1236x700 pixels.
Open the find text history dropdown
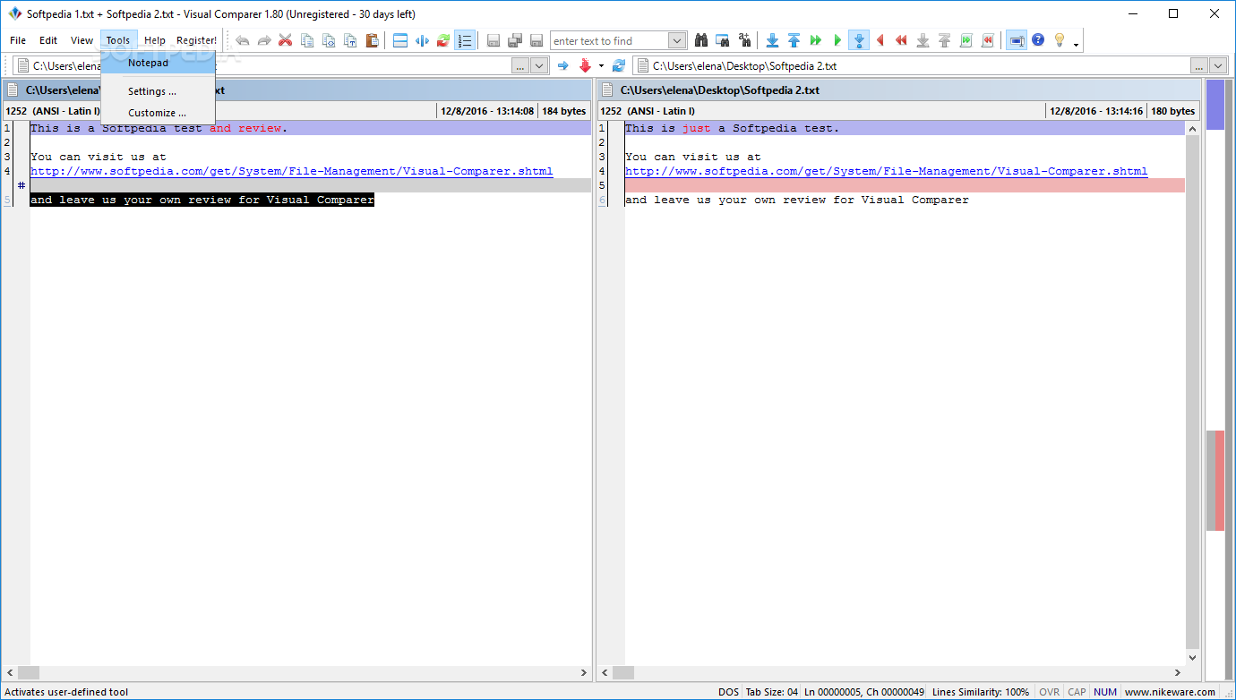click(677, 40)
